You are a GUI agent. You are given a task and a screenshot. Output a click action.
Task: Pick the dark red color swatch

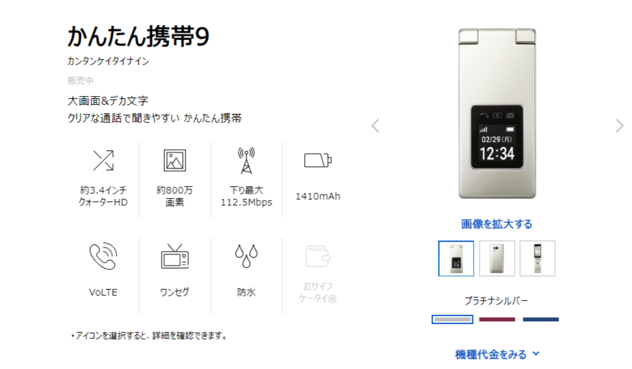pyautogui.click(x=497, y=319)
